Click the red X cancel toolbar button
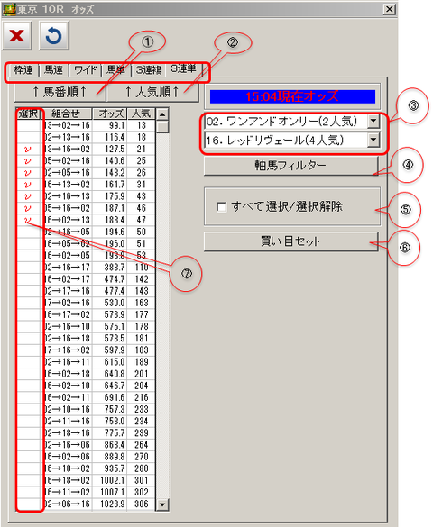Screen dimensions: 433x527 pos(17,35)
